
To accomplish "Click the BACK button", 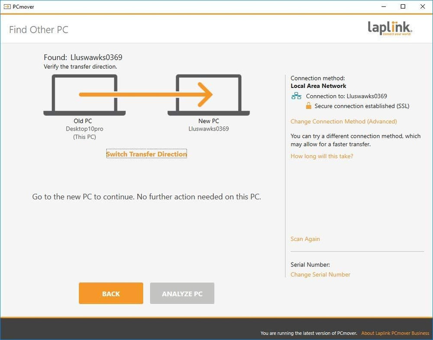I will click(x=111, y=293).
